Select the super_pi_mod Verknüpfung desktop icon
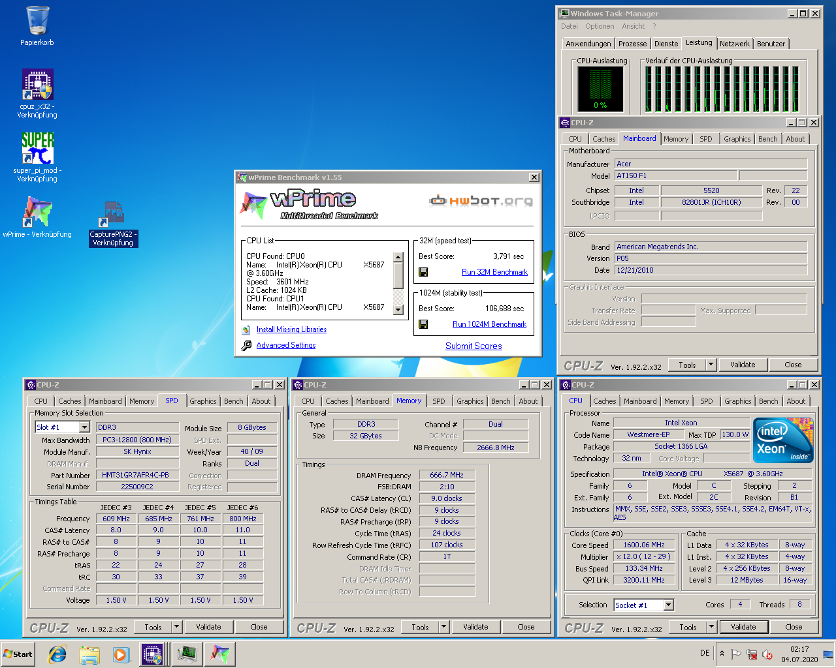The image size is (836, 668). [x=37, y=157]
